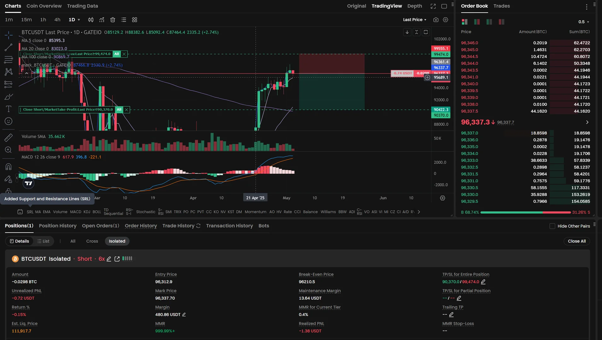Refresh the Trade History tab

198,226
